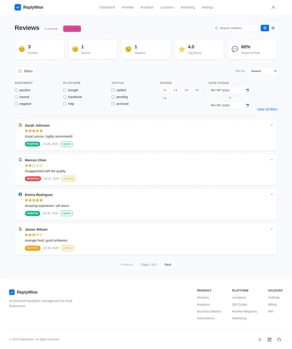
Task: Click the smiling Positive emoji icon
Action: [x=22, y=49]
